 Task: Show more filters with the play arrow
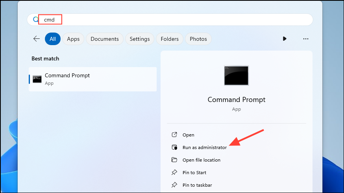(x=285, y=39)
